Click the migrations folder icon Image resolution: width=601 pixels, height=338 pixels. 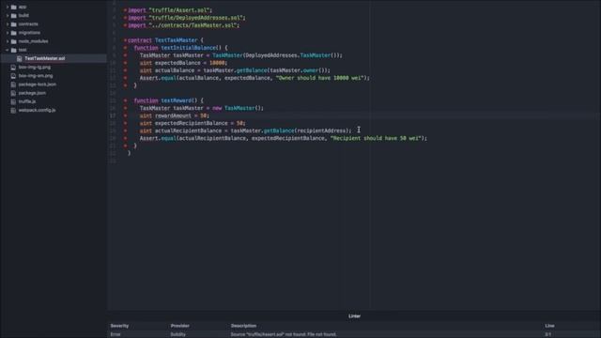(x=14, y=33)
